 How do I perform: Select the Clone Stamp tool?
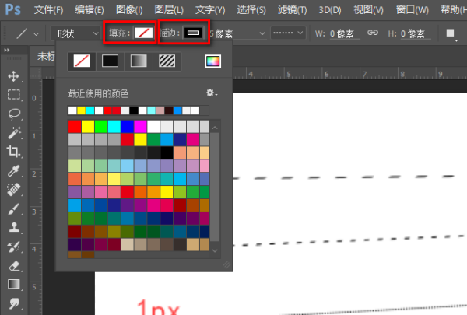tap(13, 228)
